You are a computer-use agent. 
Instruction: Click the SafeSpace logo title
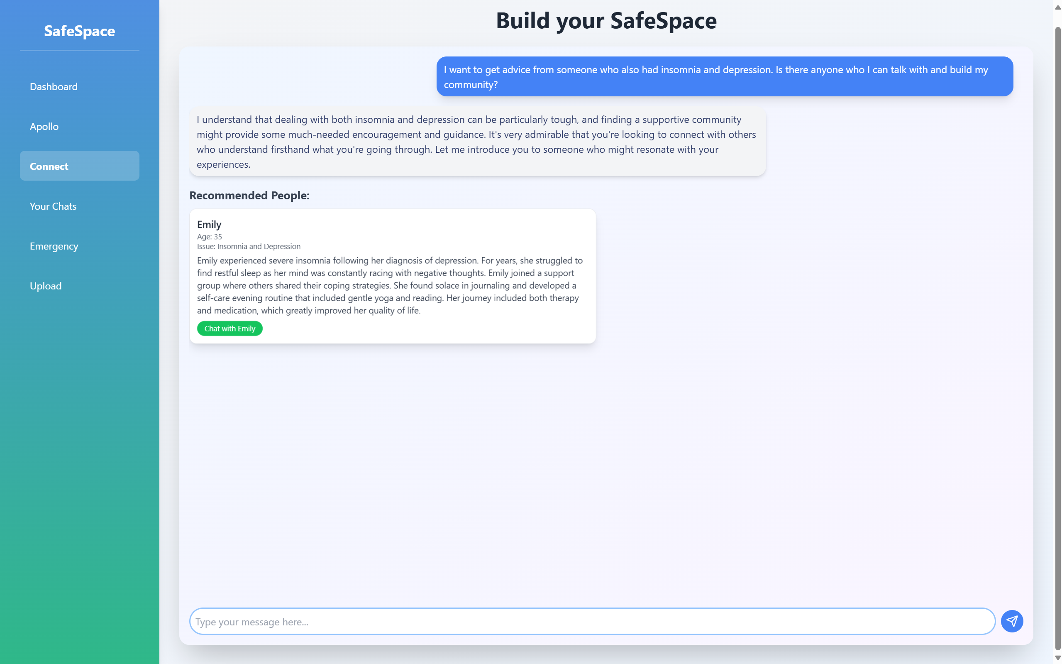(x=79, y=31)
